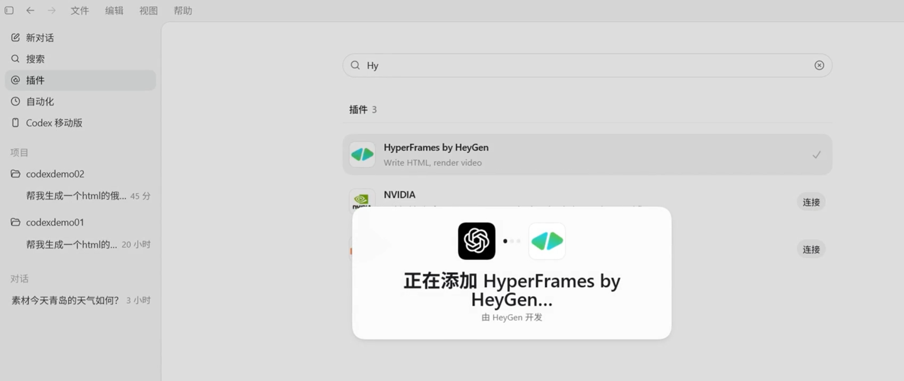Select the HyperFrames by HeyGen plugin row
The width and height of the screenshot is (904, 381).
pyautogui.click(x=587, y=155)
